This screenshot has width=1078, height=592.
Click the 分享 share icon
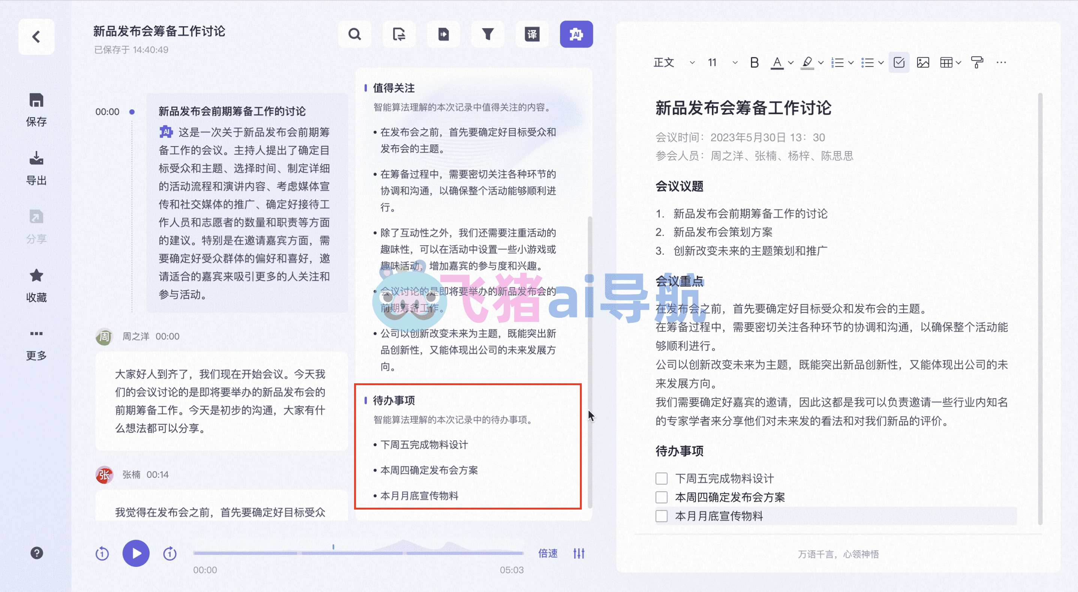point(36,217)
